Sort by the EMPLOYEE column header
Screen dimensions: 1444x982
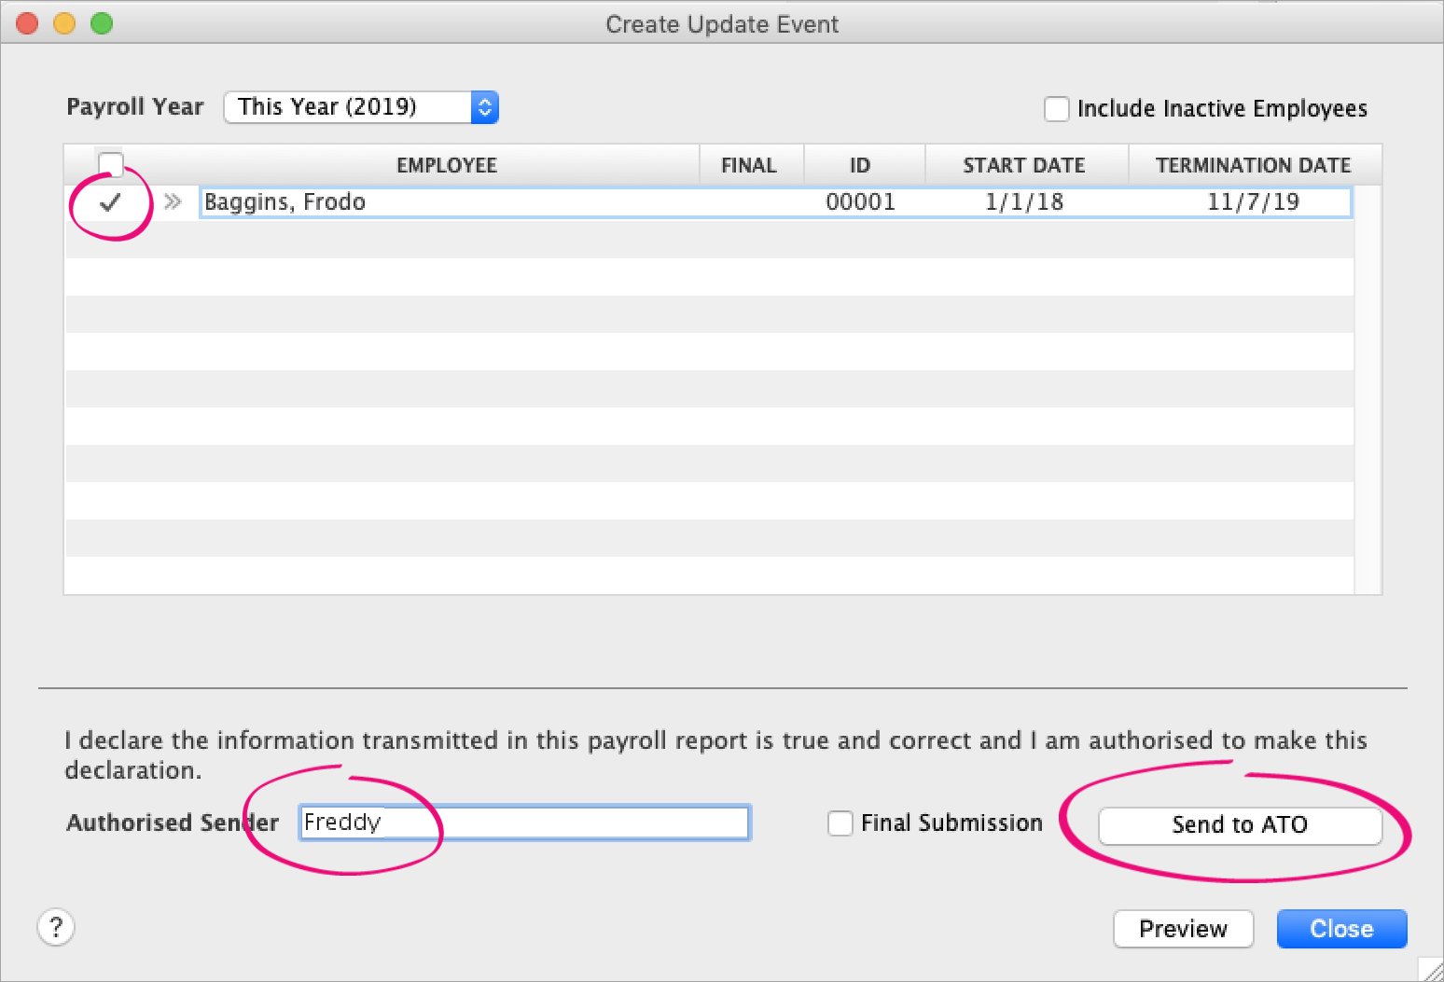coord(446,165)
